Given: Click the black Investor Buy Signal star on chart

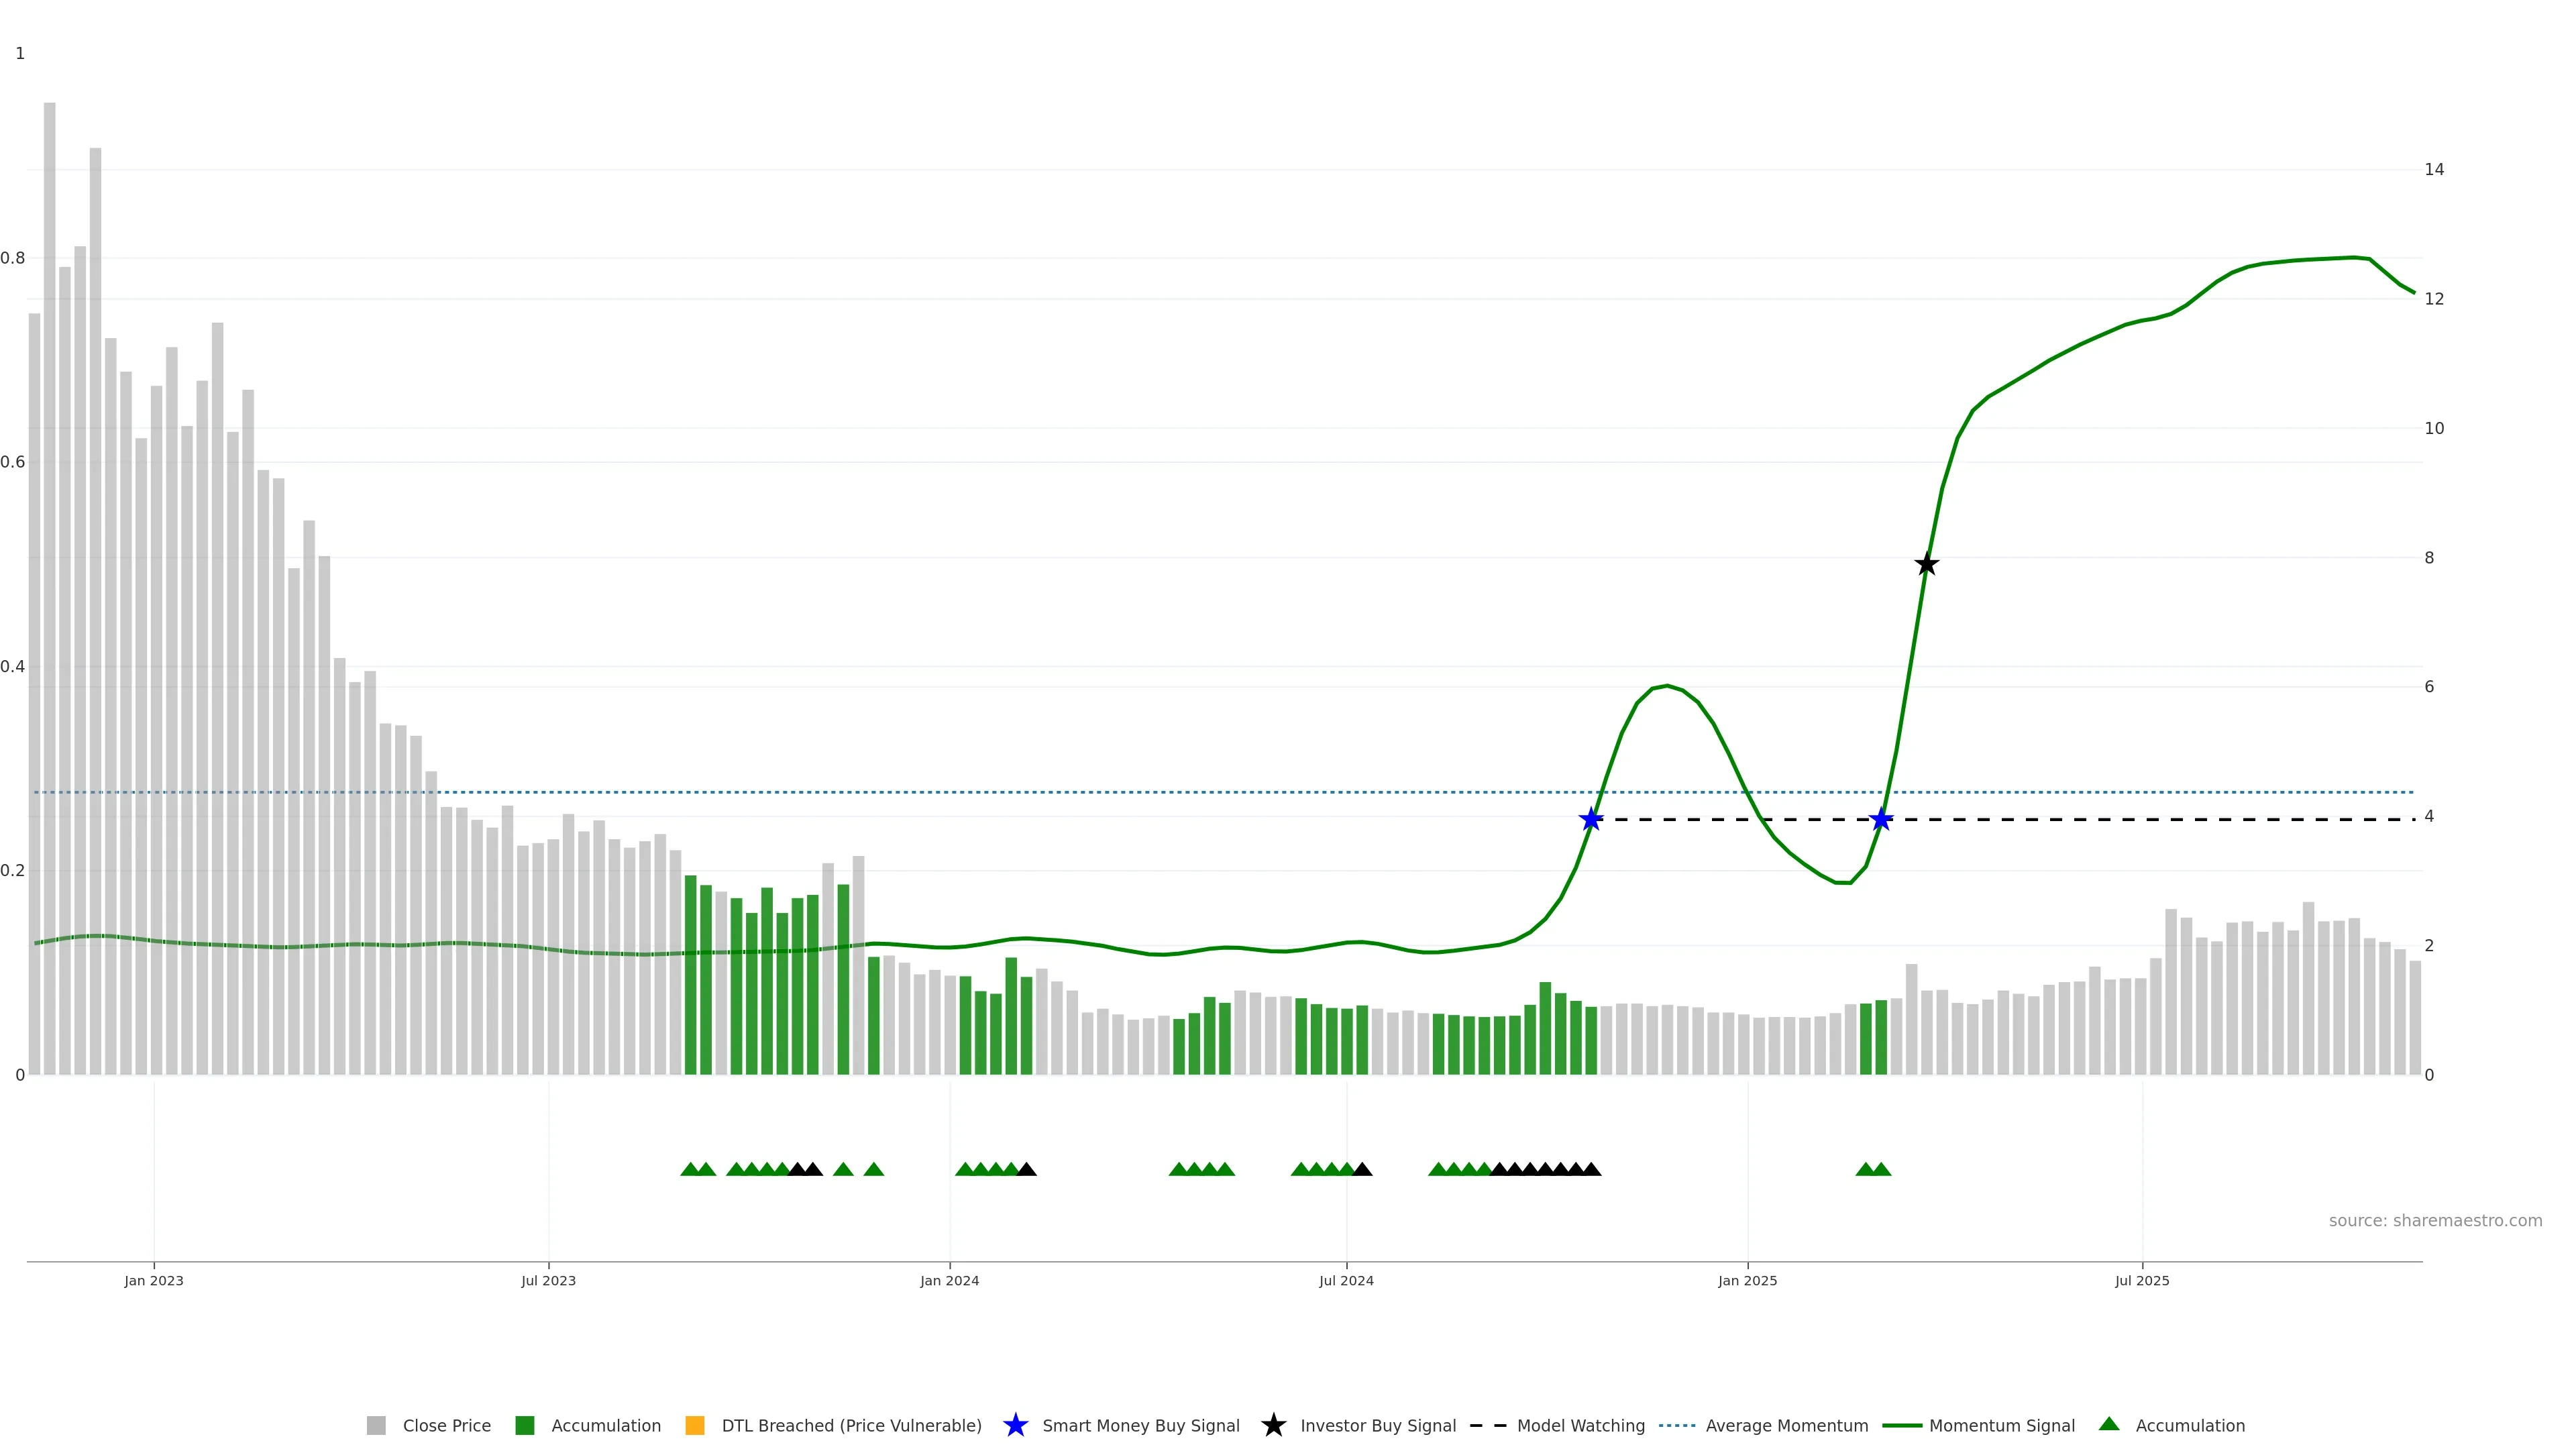Looking at the screenshot, I should (x=1926, y=565).
